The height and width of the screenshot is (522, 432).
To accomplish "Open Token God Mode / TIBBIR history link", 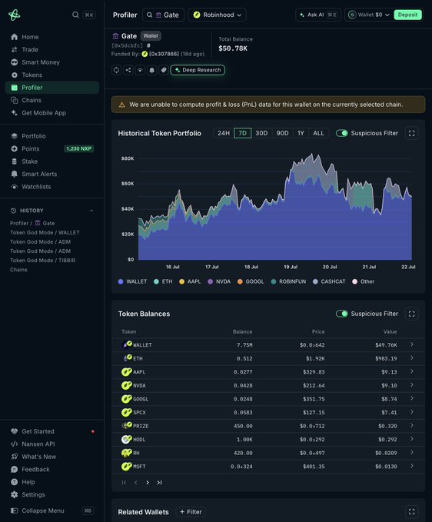I will [42, 261].
